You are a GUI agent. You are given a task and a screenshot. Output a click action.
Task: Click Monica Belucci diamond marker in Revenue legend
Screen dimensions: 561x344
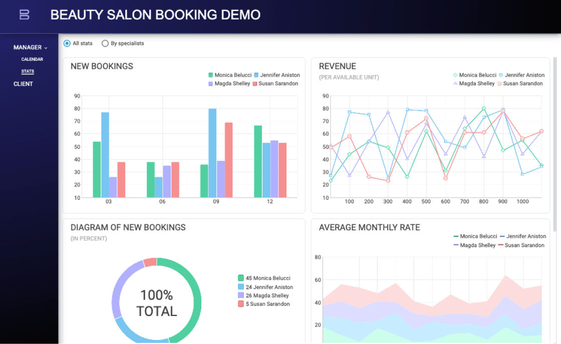[x=455, y=75]
